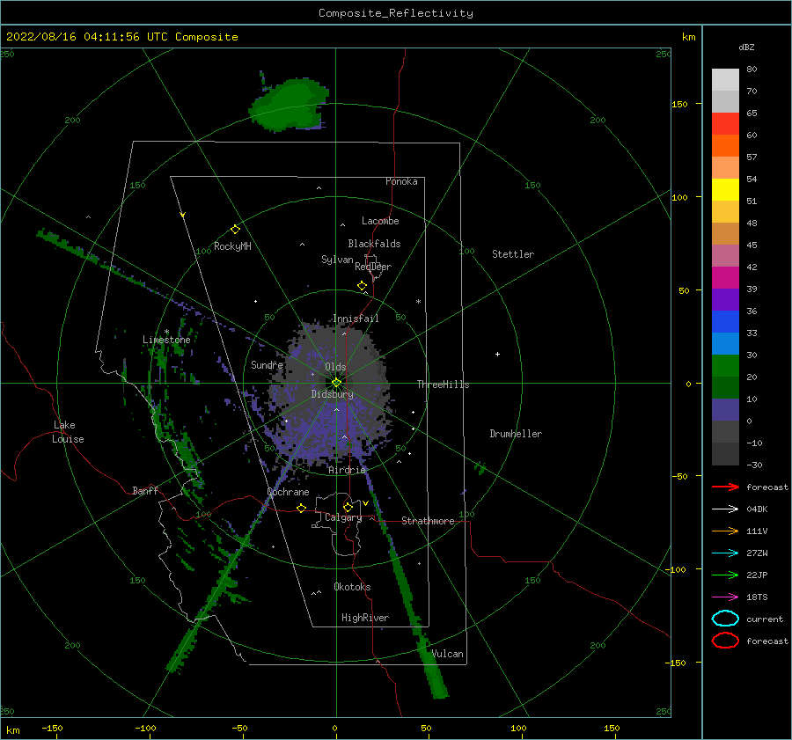Image resolution: width=792 pixels, height=740 pixels.
Task: Pick the slate swatch between 10 and 0
Action: [725, 410]
